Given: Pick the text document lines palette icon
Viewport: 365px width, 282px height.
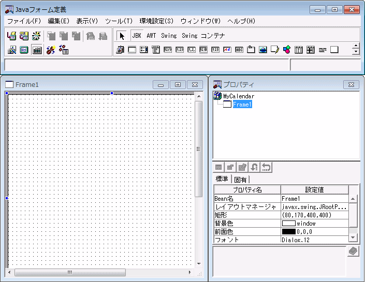Looking at the screenshot, I should click(x=156, y=50).
